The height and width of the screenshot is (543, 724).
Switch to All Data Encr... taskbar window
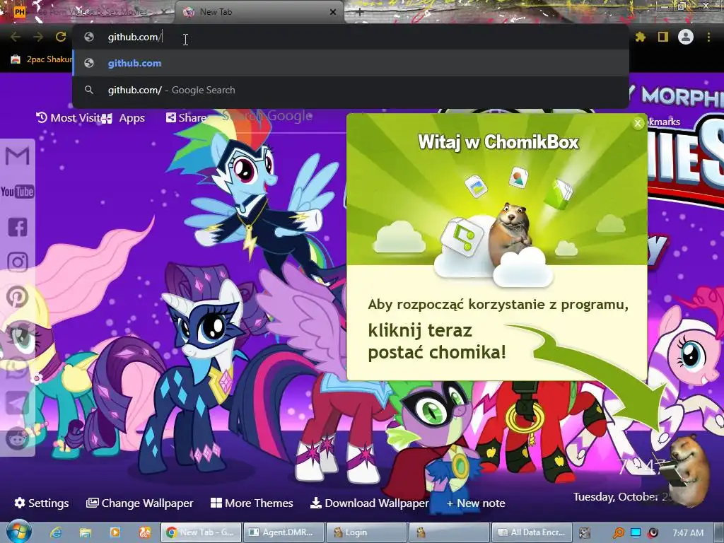pos(532,532)
